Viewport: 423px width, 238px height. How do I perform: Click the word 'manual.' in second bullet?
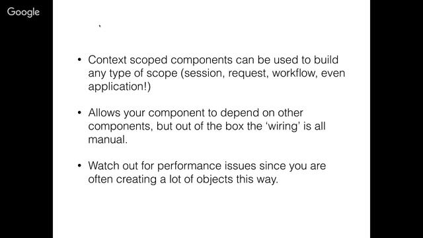(x=108, y=139)
